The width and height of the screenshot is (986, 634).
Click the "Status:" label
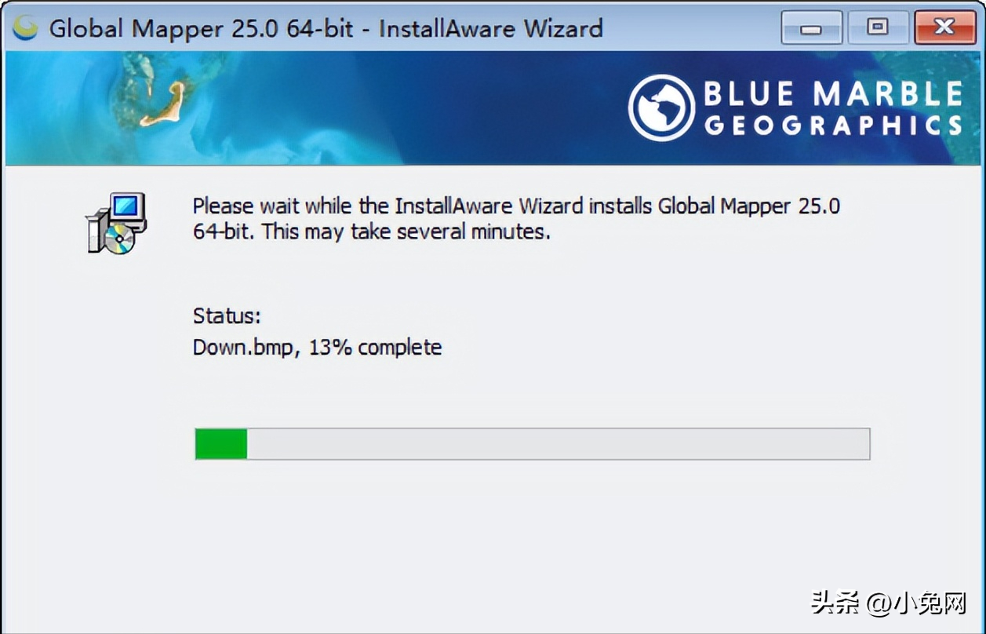(227, 316)
